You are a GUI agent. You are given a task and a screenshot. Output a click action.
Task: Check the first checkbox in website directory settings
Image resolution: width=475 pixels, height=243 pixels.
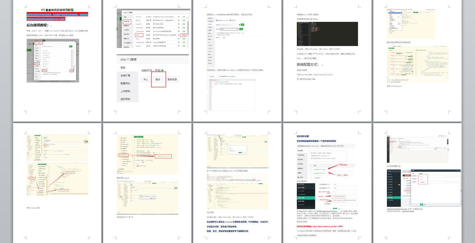coord(217,20)
